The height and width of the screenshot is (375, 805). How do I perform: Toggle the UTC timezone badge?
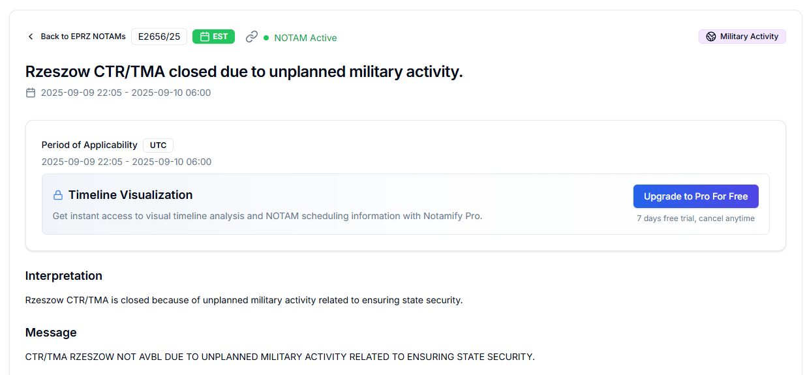coord(158,145)
